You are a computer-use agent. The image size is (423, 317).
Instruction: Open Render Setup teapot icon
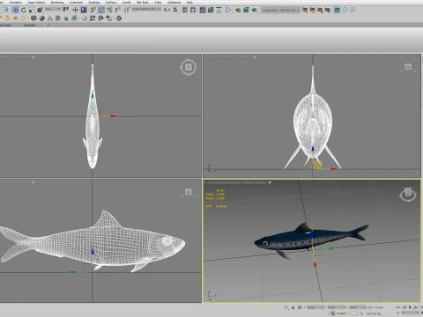(x=238, y=10)
